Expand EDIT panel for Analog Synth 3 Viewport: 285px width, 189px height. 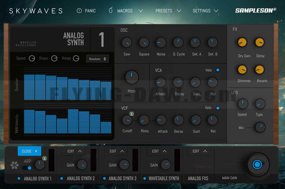pos(117,151)
